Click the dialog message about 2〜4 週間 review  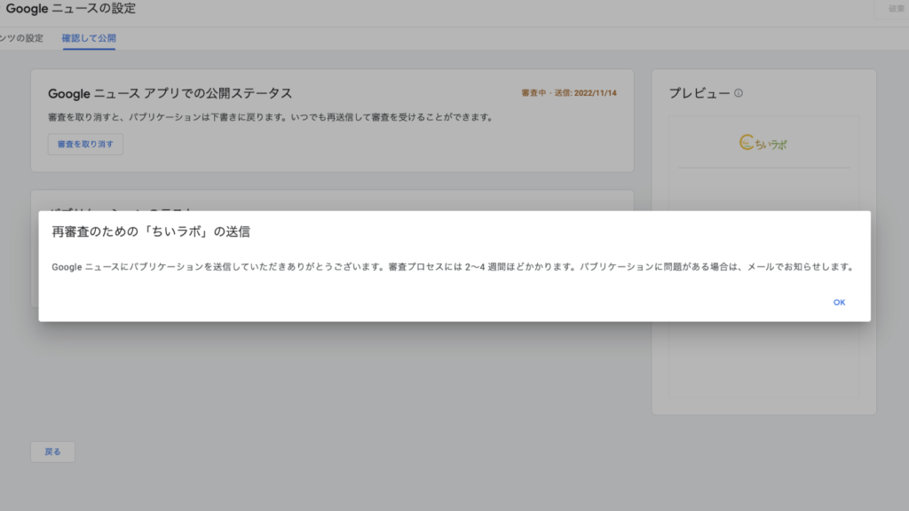click(x=453, y=267)
